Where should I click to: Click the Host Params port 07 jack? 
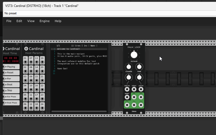[x=31, y=62]
